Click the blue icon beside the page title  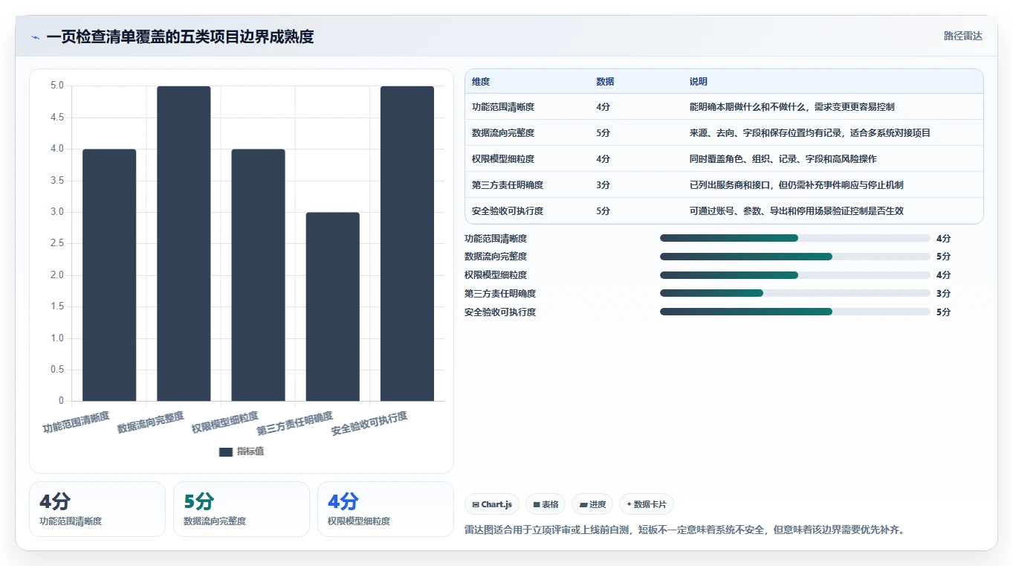point(35,37)
